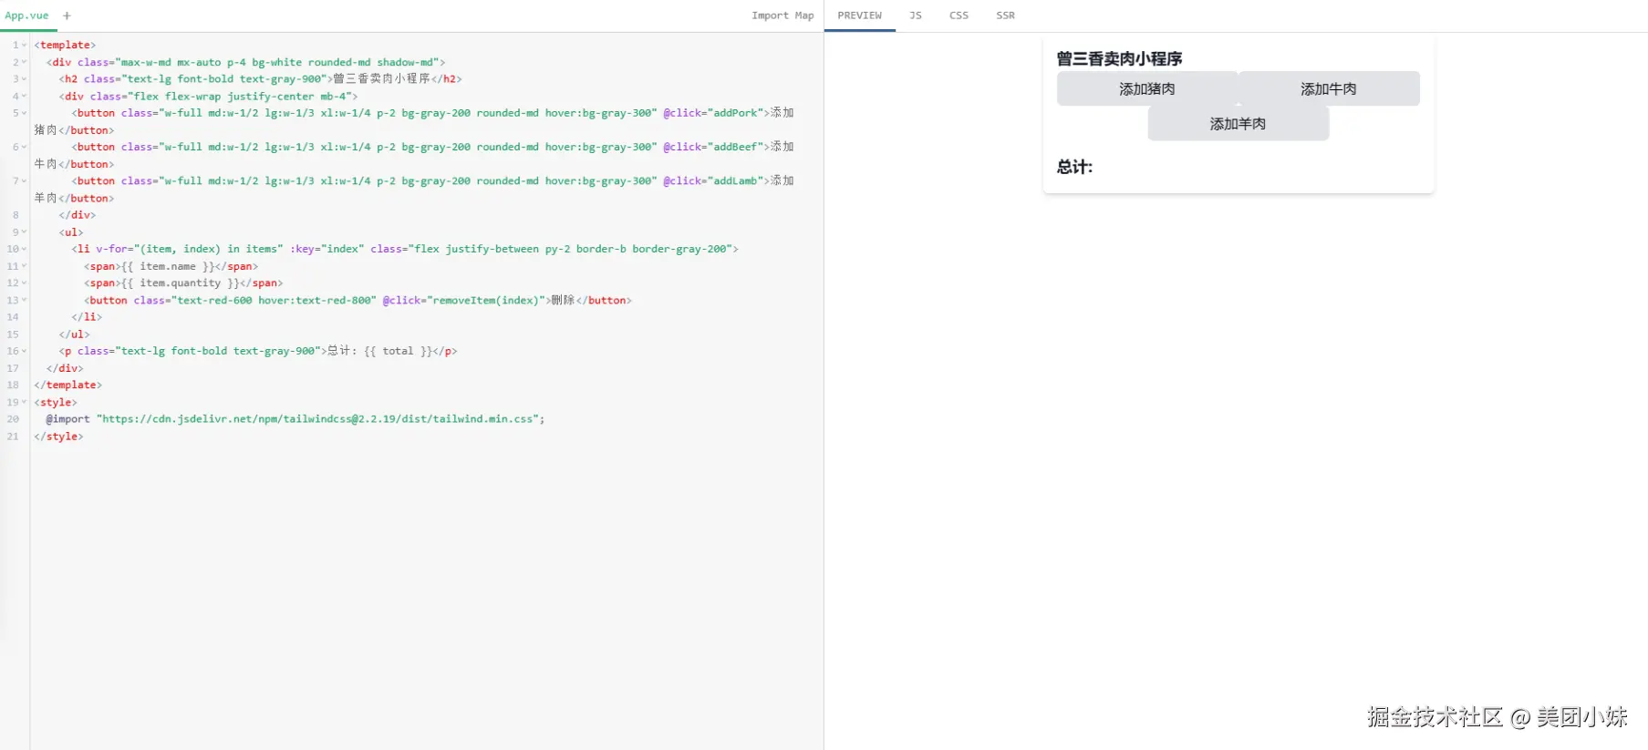This screenshot has width=1648, height=750.
Task: Switch to the PREVIEW output tab
Action: click(x=859, y=15)
